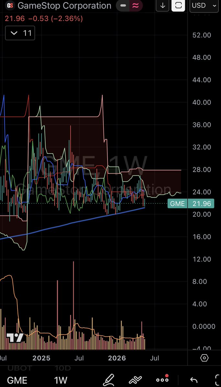This screenshot has height=387, width=221.
Task: Tap the 32.00 price axis label
Action: click(x=202, y=147)
